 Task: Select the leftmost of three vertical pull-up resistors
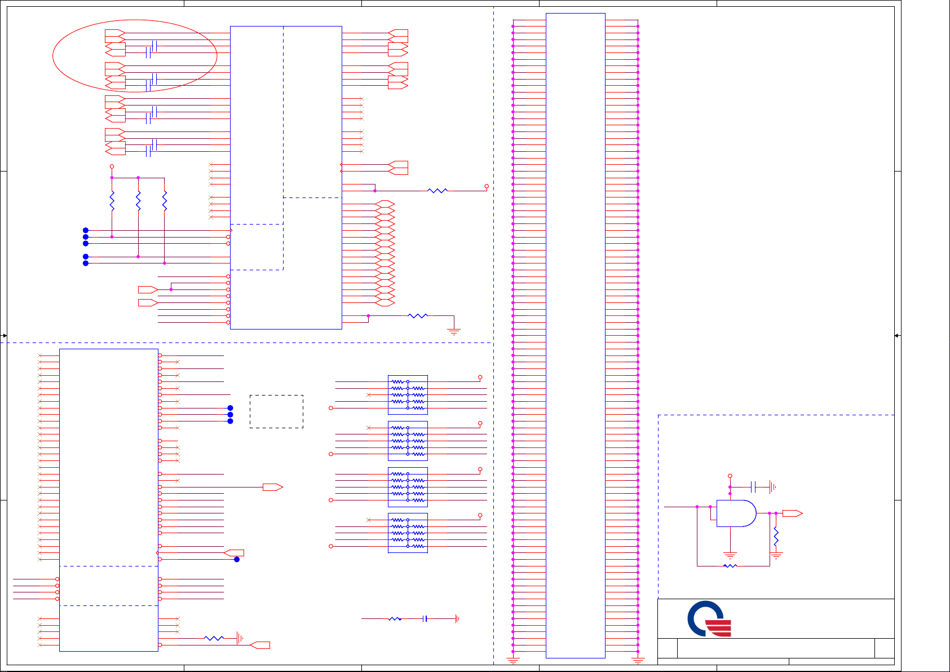[x=112, y=201]
